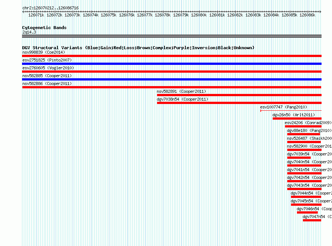The width and height of the screenshot is (332, 246).
Task: Open esv24206 (Conrad2009) label
Action: click(x=308, y=123)
